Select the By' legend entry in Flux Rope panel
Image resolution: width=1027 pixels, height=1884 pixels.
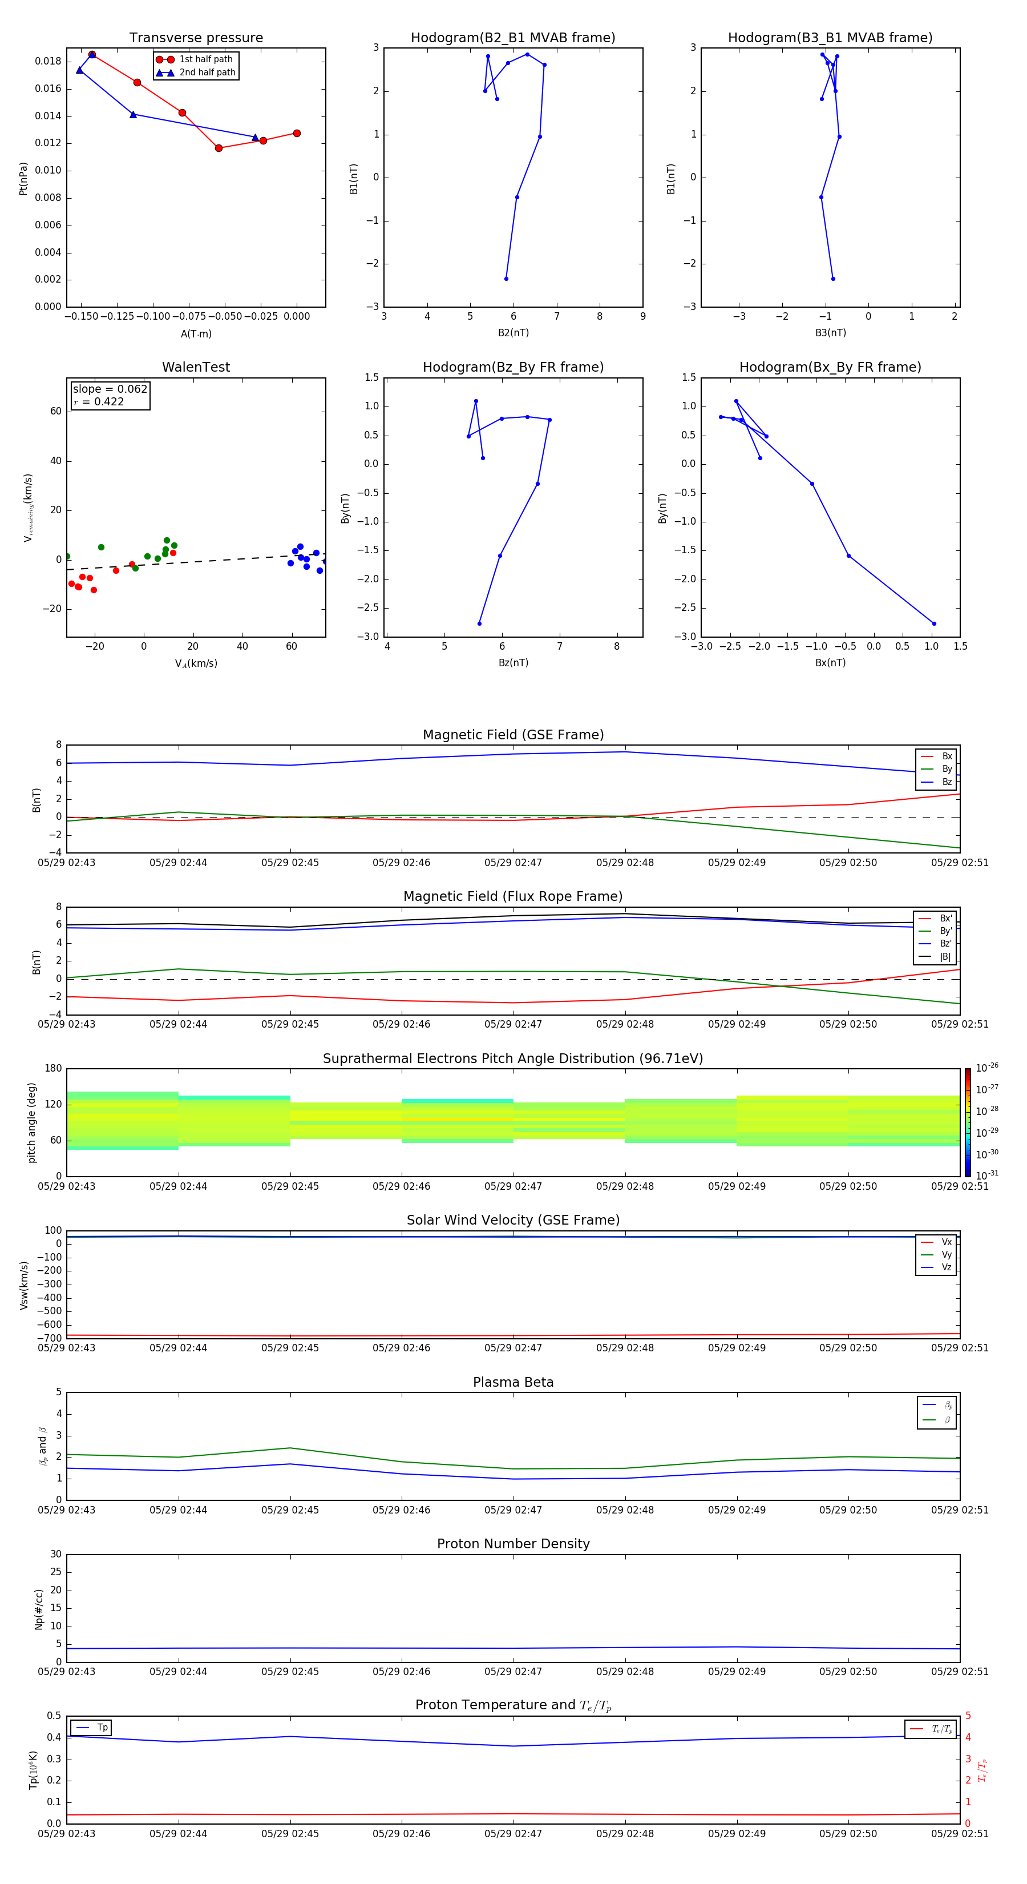tap(935, 931)
